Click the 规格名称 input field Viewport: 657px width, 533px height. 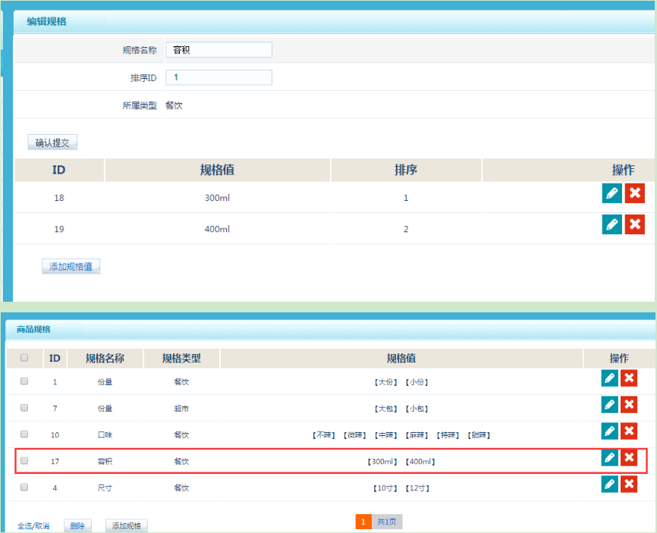click(x=218, y=50)
